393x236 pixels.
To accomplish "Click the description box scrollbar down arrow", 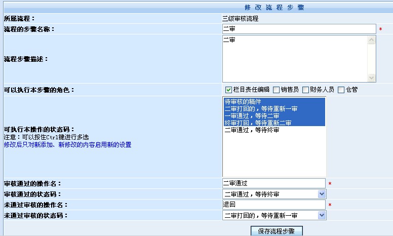I will [372, 77].
